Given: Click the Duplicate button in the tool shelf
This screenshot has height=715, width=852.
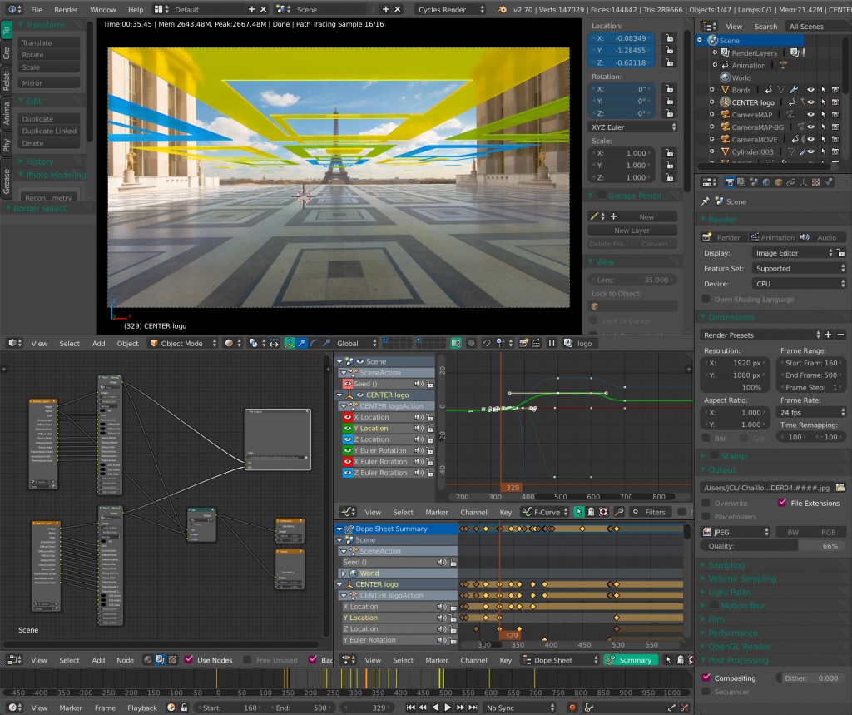Looking at the screenshot, I should (x=47, y=118).
